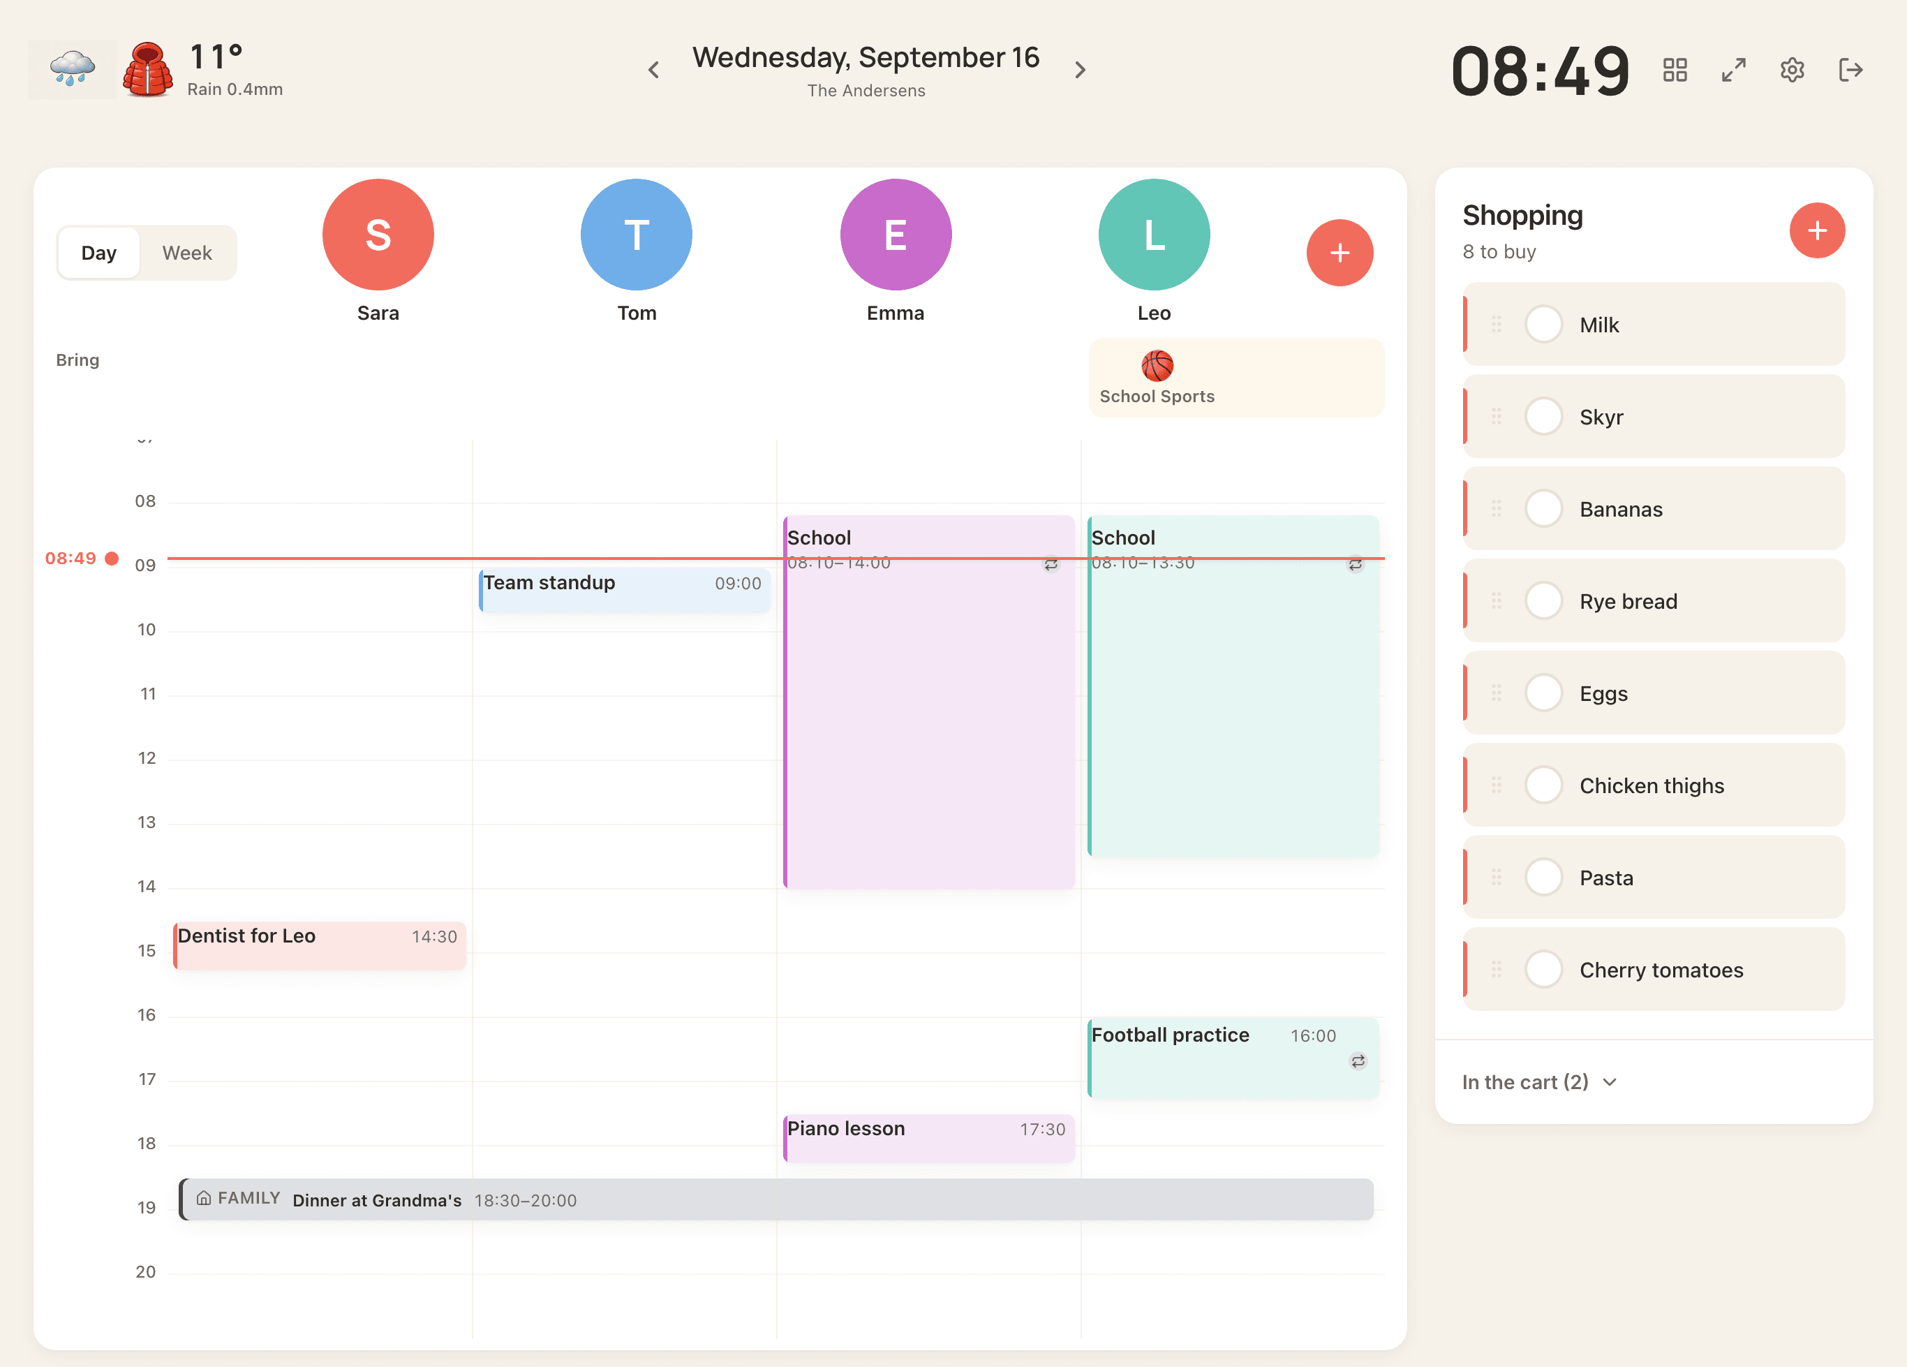Image resolution: width=1907 pixels, height=1367 pixels.
Task: Click drag handle on Skyr row
Action: 1497,416
